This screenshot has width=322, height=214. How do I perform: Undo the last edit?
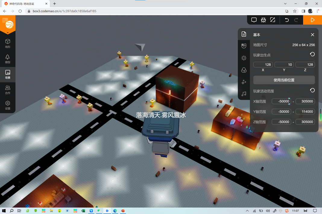pyautogui.click(x=287, y=20)
